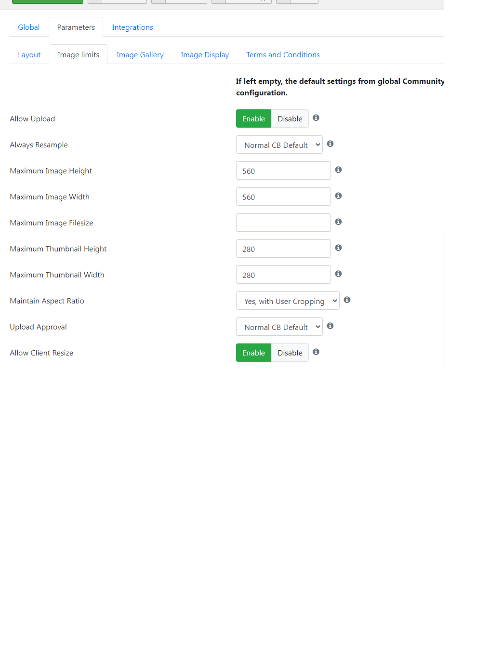Click info icon beside Maintain Aspect Ratio
Image resolution: width=489 pixels, height=670 pixels.
click(347, 300)
